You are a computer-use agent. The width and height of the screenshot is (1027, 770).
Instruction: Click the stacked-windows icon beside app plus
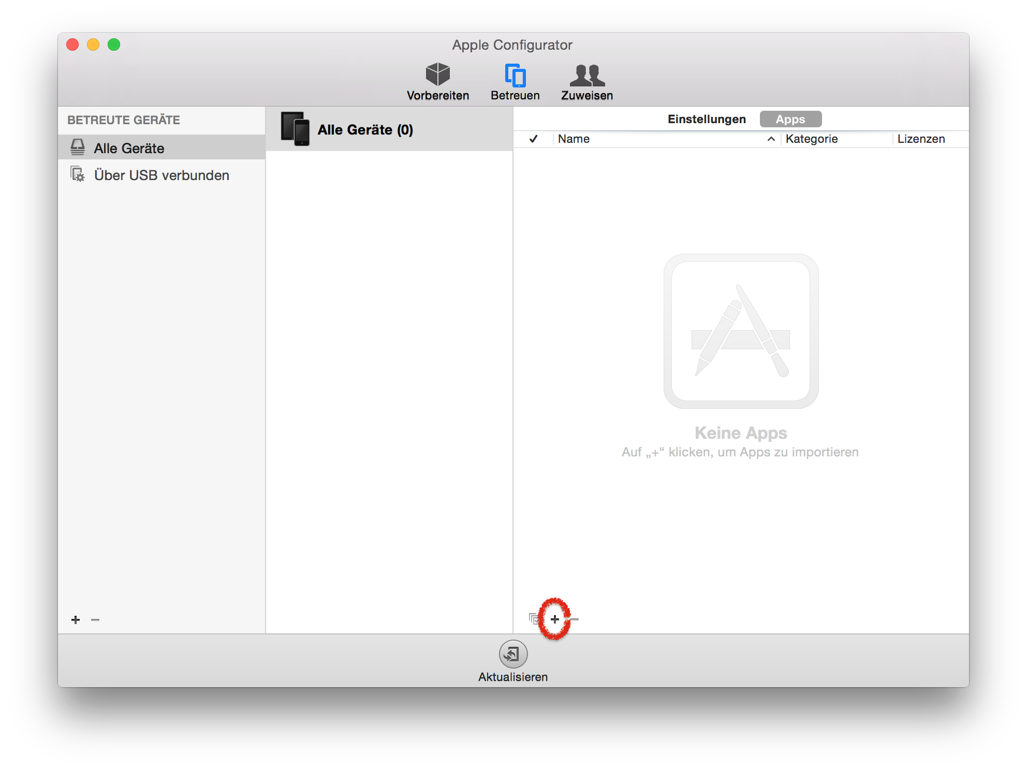click(x=535, y=619)
